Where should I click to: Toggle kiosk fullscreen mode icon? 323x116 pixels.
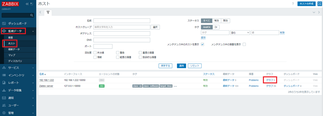[x=320, y=4]
